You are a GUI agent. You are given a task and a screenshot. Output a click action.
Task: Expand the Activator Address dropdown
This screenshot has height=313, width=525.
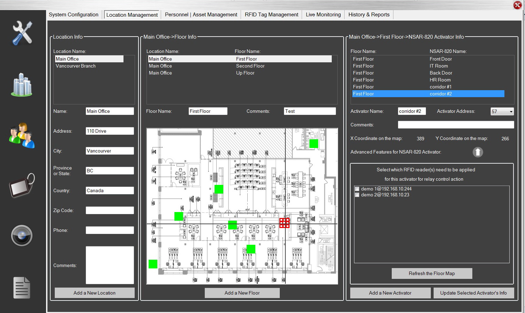tap(511, 112)
